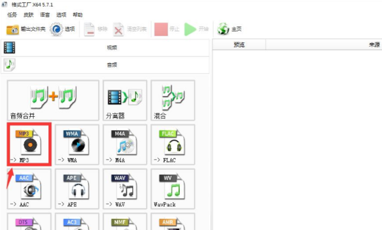Choose the WavPack conversion format

(x=173, y=189)
